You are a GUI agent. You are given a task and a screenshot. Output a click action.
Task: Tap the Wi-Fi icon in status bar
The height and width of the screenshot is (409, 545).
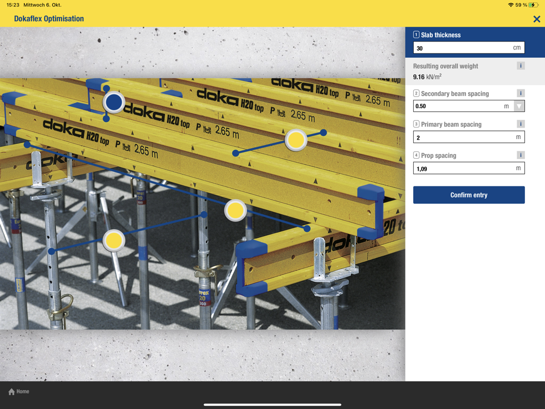[x=511, y=5]
